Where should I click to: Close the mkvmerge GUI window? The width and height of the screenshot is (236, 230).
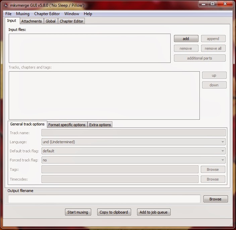click(225, 4)
